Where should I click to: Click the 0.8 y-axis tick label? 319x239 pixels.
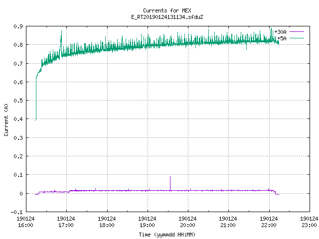(18, 45)
